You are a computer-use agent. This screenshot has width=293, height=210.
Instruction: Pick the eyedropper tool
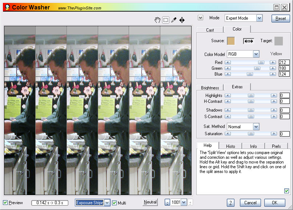pos(174,20)
